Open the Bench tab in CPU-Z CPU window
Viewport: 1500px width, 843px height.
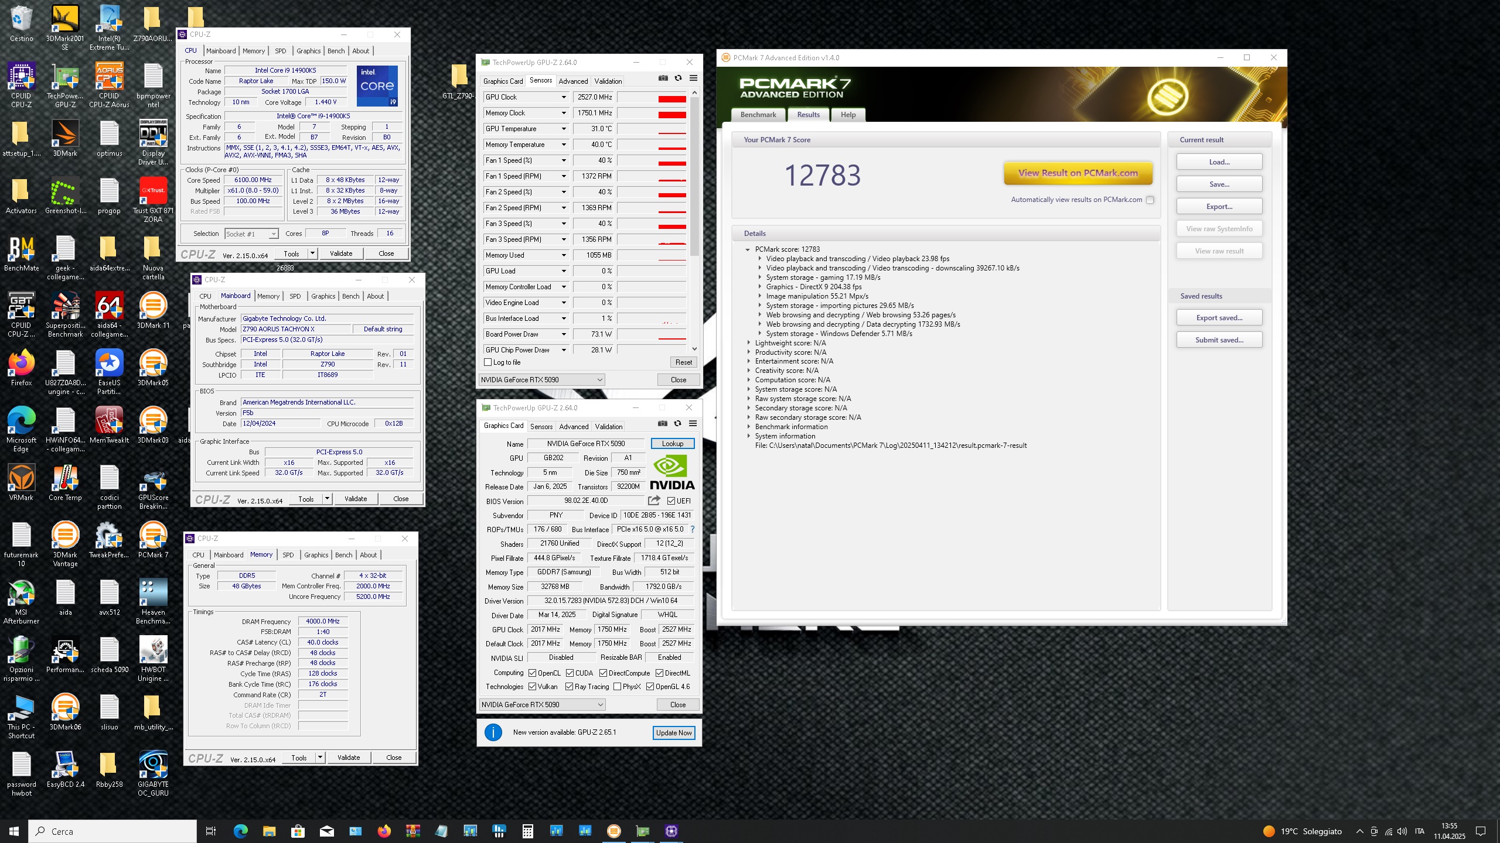(x=336, y=51)
